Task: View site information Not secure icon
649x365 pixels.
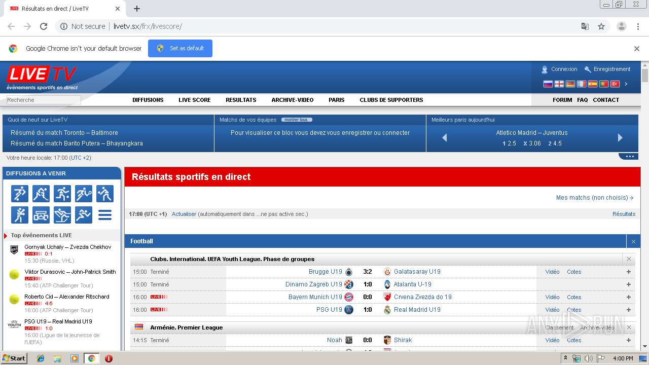Action: coord(64,26)
